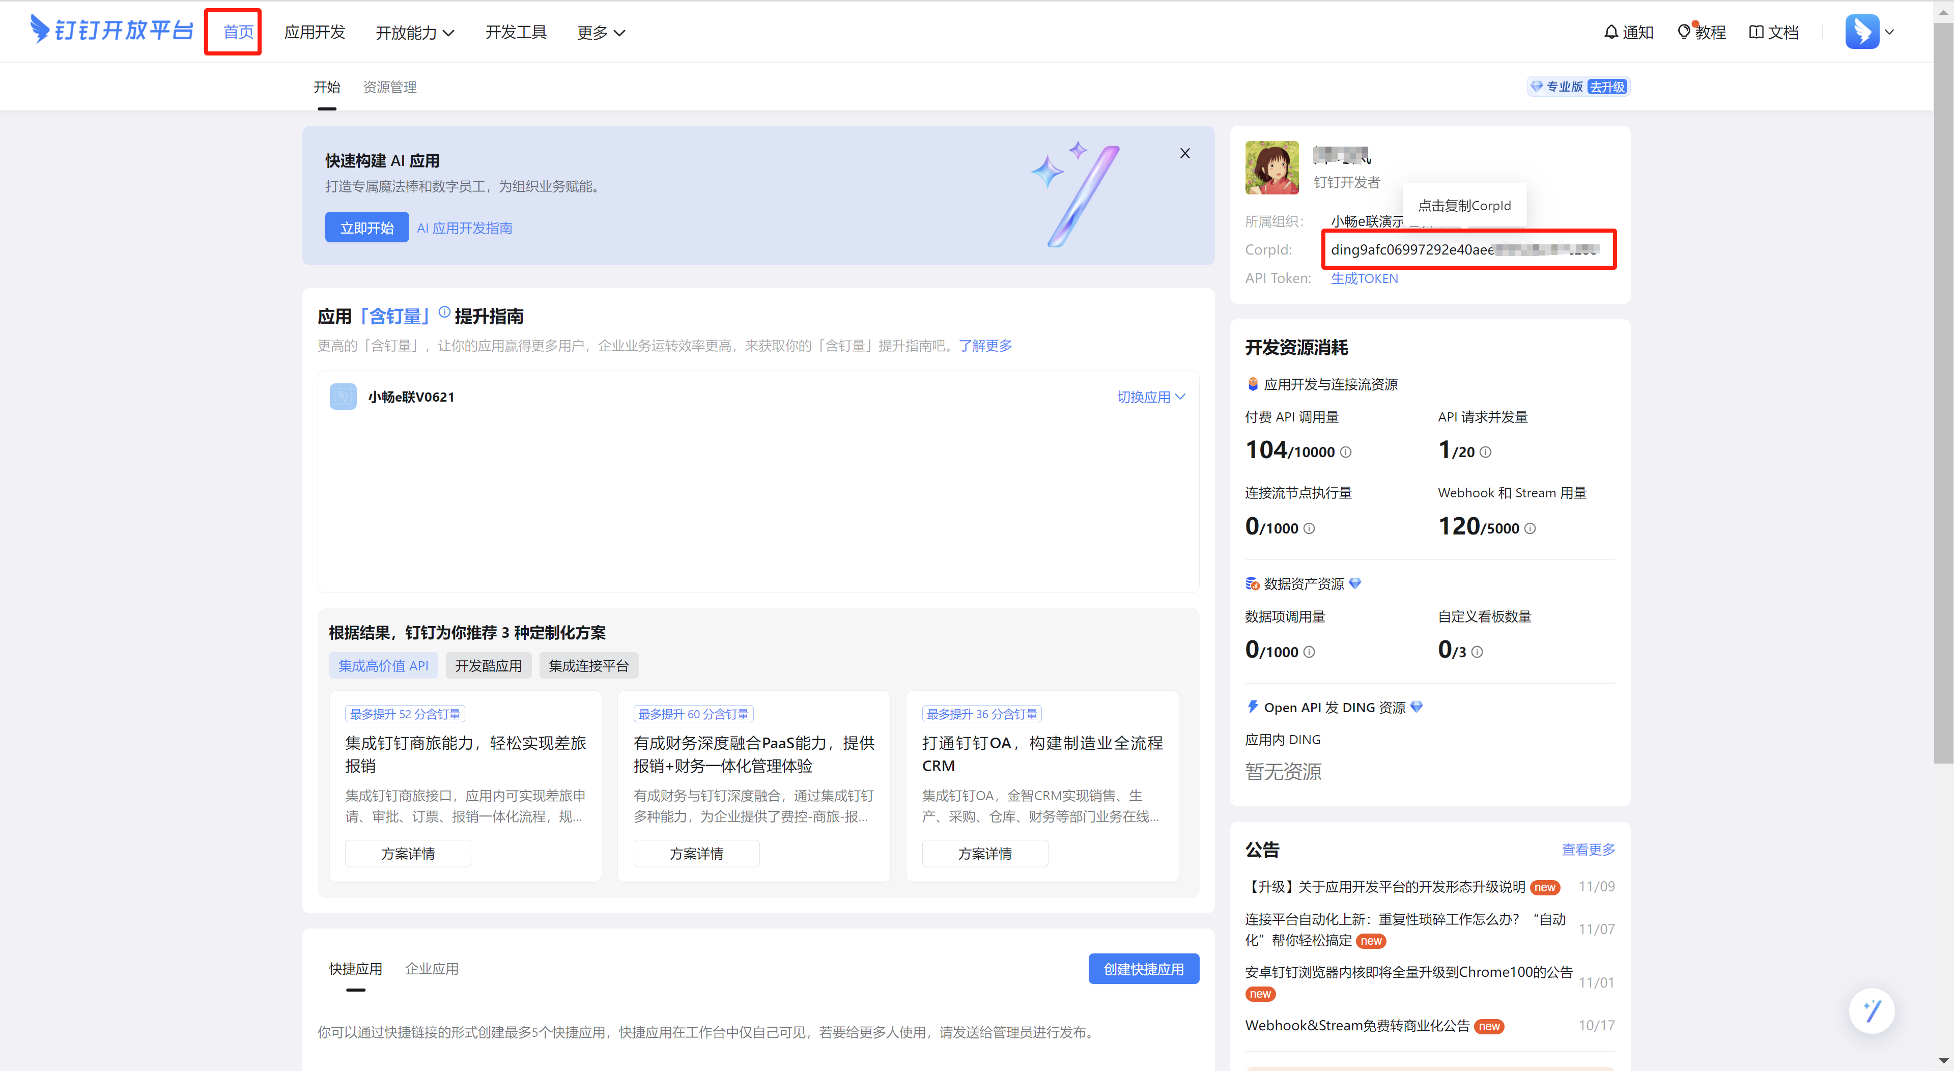
Task: Click the developer profile avatar photo
Action: click(1272, 167)
